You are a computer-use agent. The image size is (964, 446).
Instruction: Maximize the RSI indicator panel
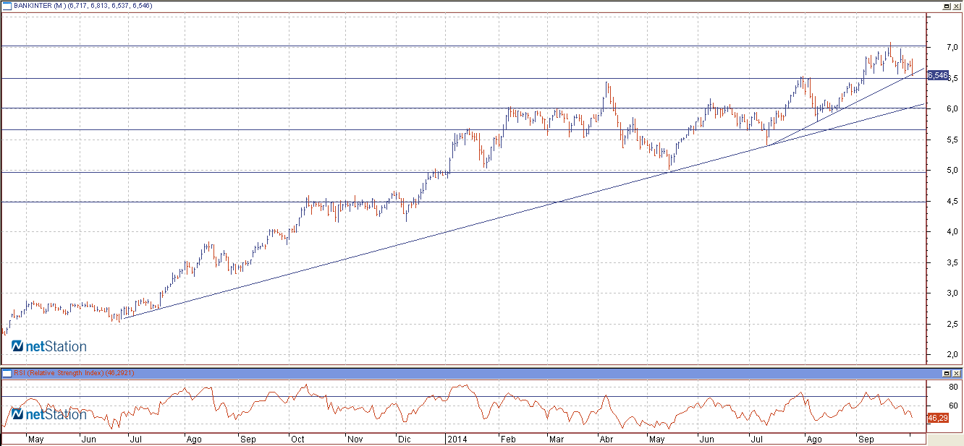(x=947, y=373)
